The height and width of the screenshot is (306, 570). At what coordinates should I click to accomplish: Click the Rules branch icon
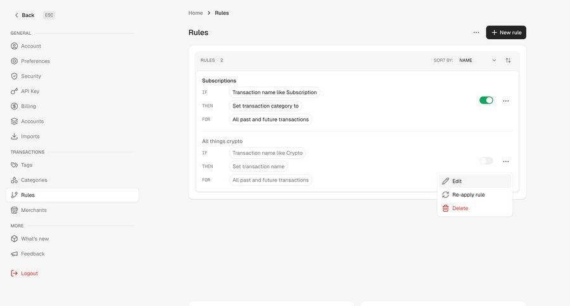pos(14,195)
